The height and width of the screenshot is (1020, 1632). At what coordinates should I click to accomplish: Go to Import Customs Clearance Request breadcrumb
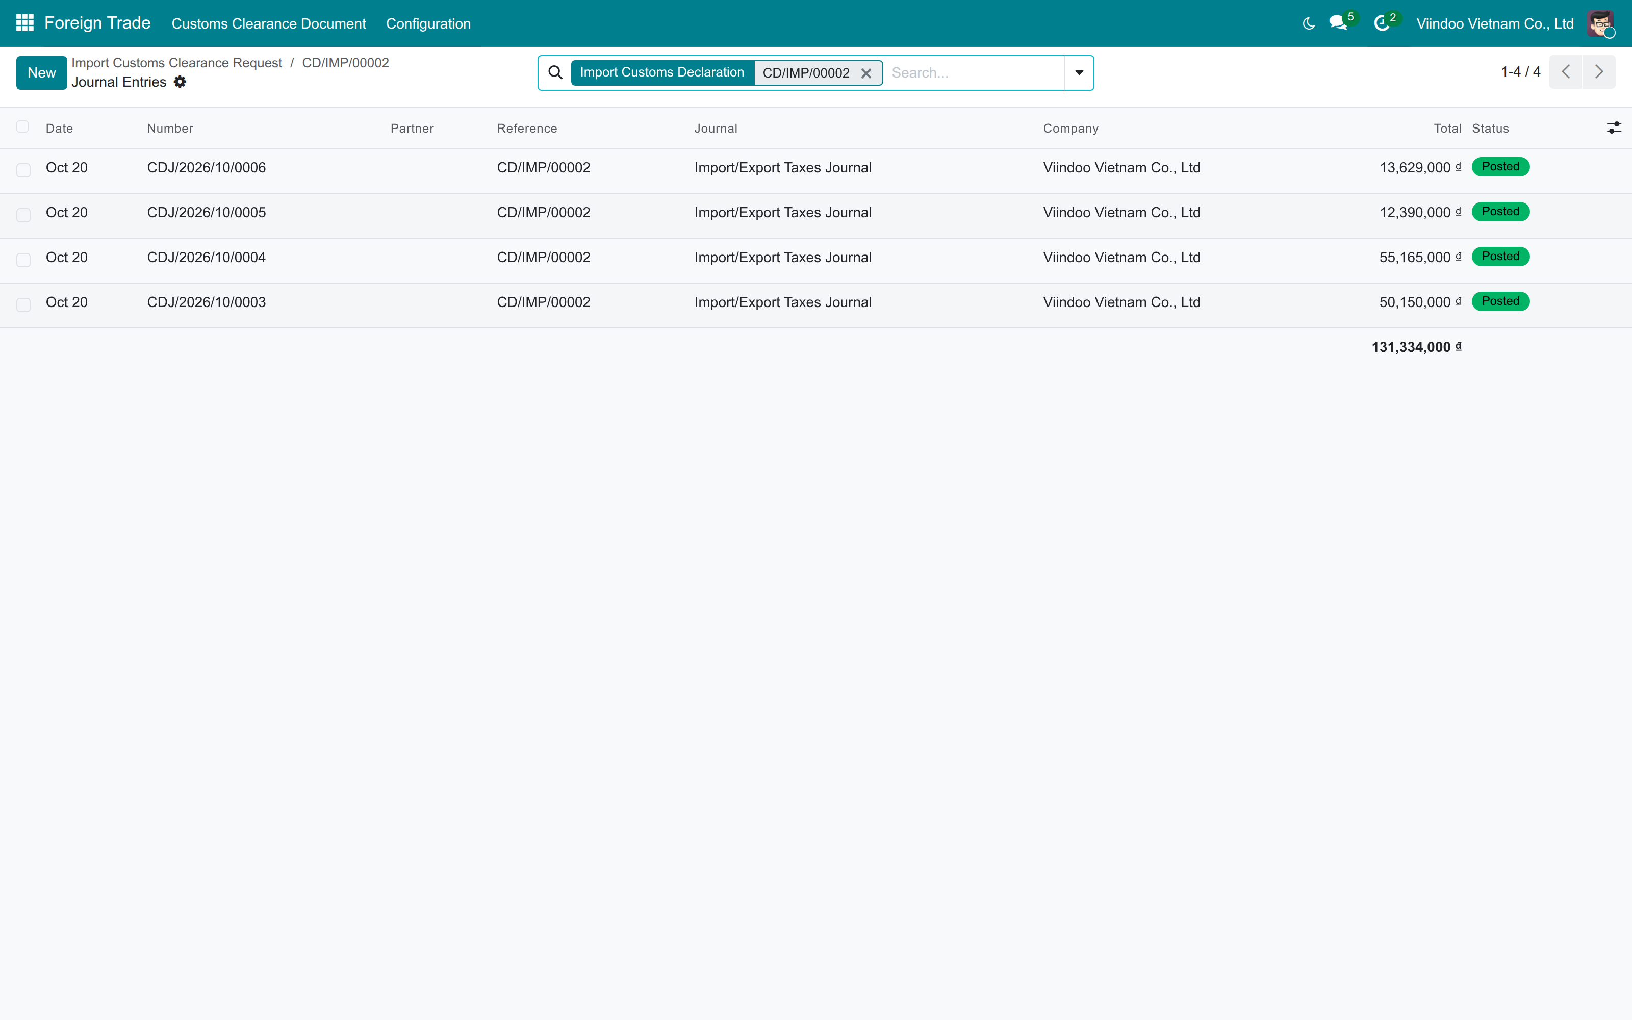click(176, 63)
